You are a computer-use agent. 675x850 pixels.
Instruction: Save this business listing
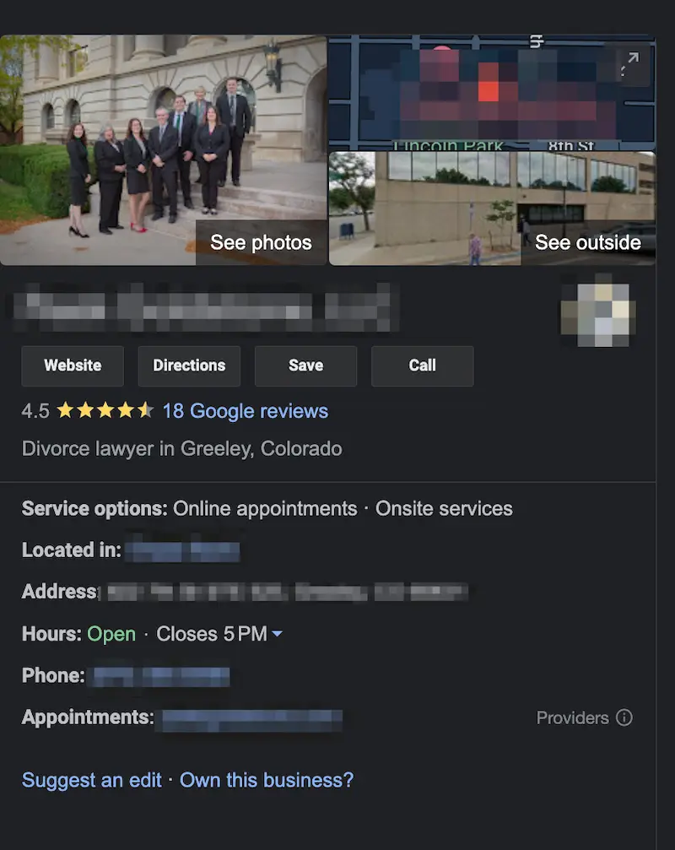(305, 365)
